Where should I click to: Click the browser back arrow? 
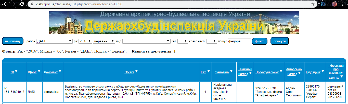5,4
